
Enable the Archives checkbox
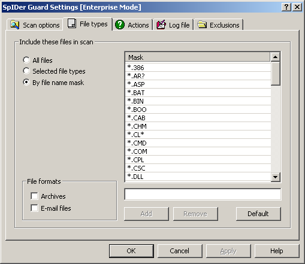[x=34, y=196]
